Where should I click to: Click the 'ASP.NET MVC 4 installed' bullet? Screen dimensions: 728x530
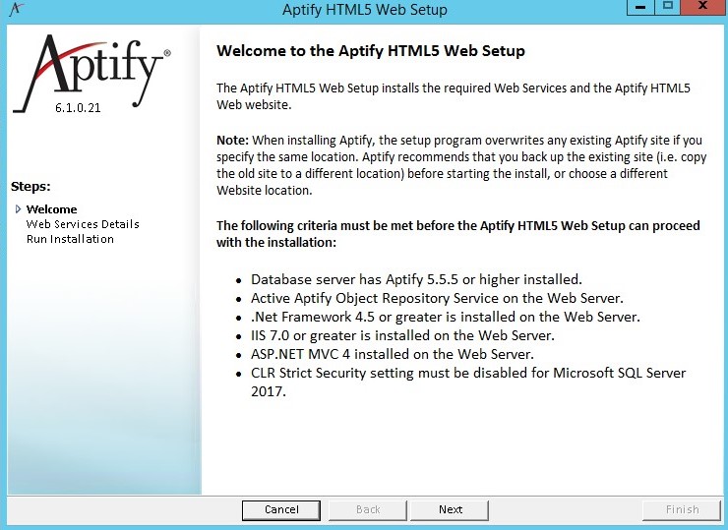click(x=393, y=354)
